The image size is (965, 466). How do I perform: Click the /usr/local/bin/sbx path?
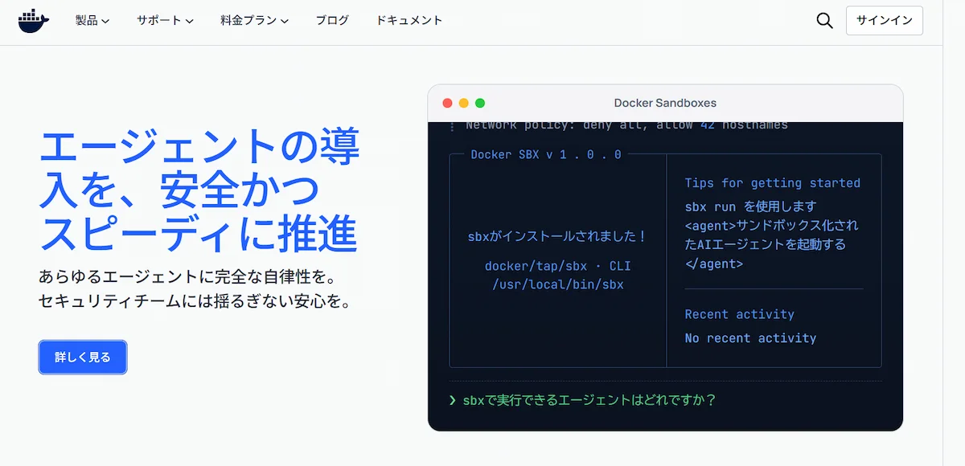click(x=558, y=284)
